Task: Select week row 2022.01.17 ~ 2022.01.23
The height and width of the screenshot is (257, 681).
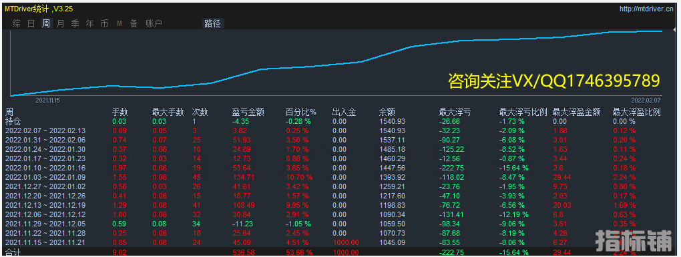Action: point(45,158)
